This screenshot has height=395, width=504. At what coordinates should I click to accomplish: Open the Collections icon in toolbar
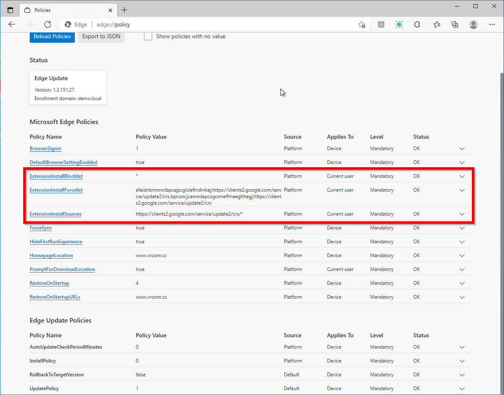point(455,24)
